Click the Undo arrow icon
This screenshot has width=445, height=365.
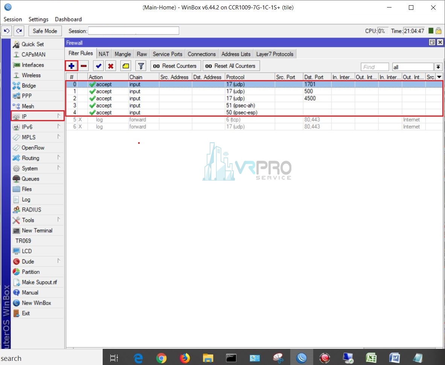tap(7, 31)
